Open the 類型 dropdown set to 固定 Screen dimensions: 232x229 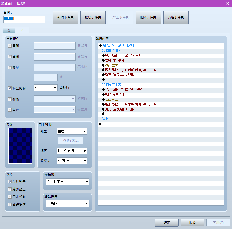pos(72,131)
